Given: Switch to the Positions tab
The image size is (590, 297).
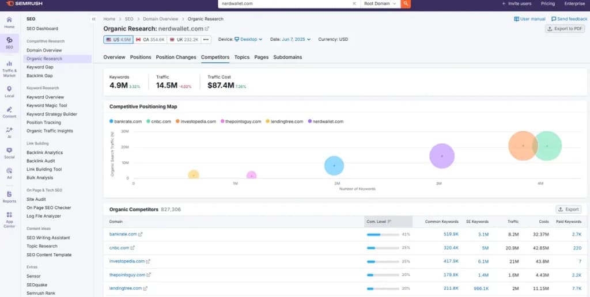Looking at the screenshot, I should coord(141,57).
